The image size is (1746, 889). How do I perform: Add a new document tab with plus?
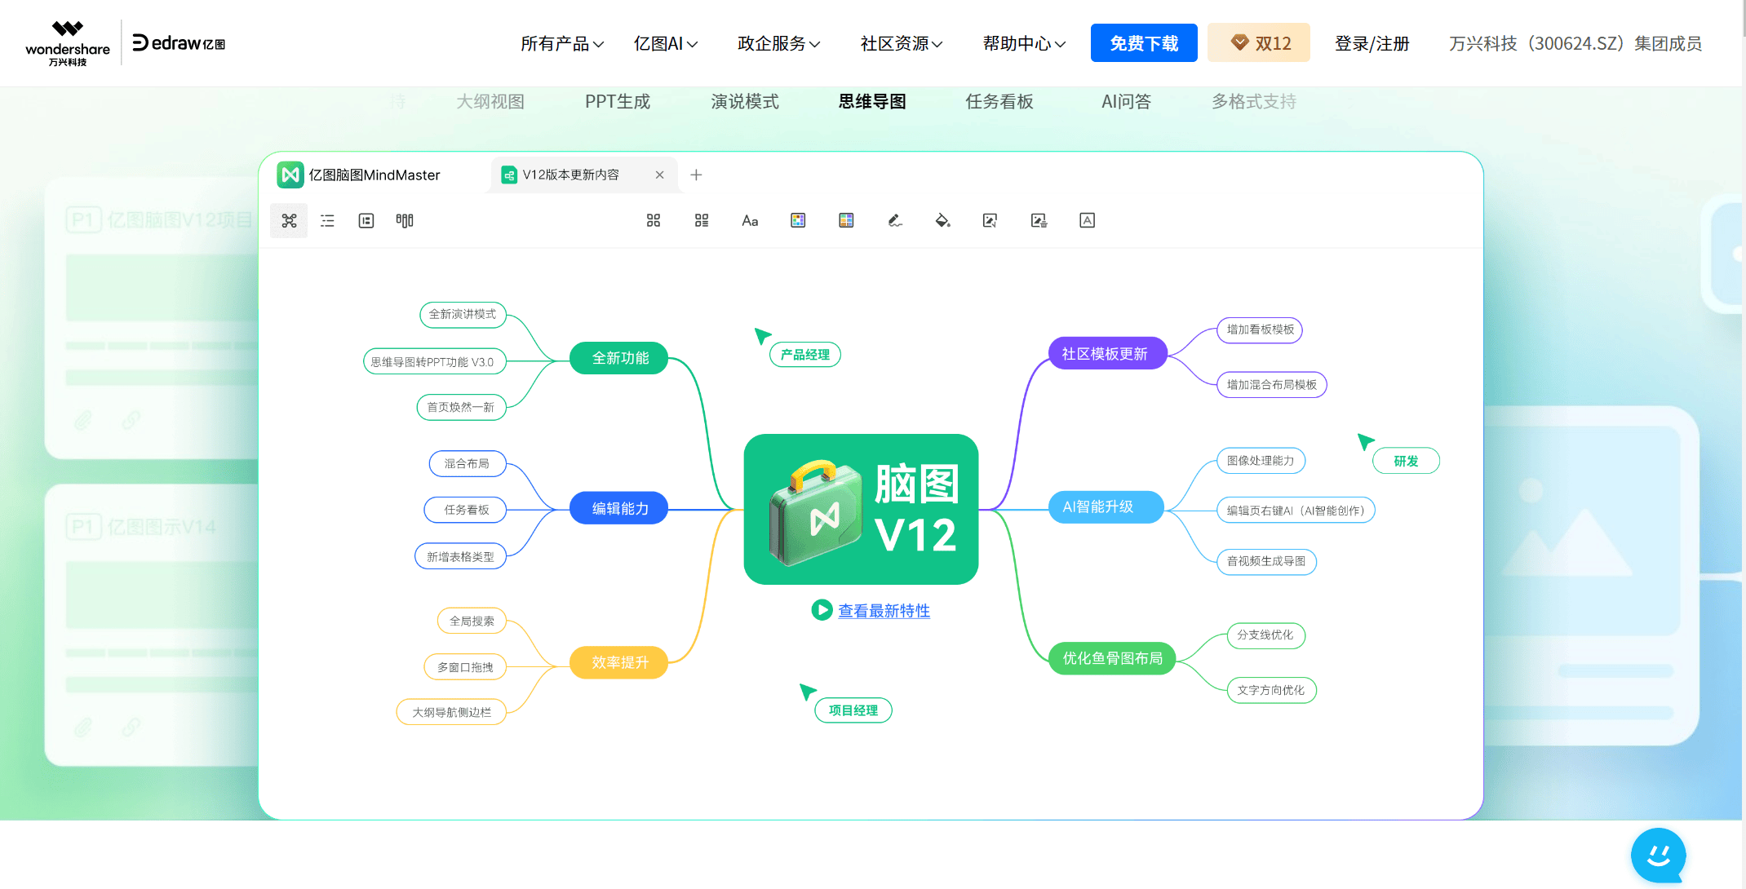[696, 175]
